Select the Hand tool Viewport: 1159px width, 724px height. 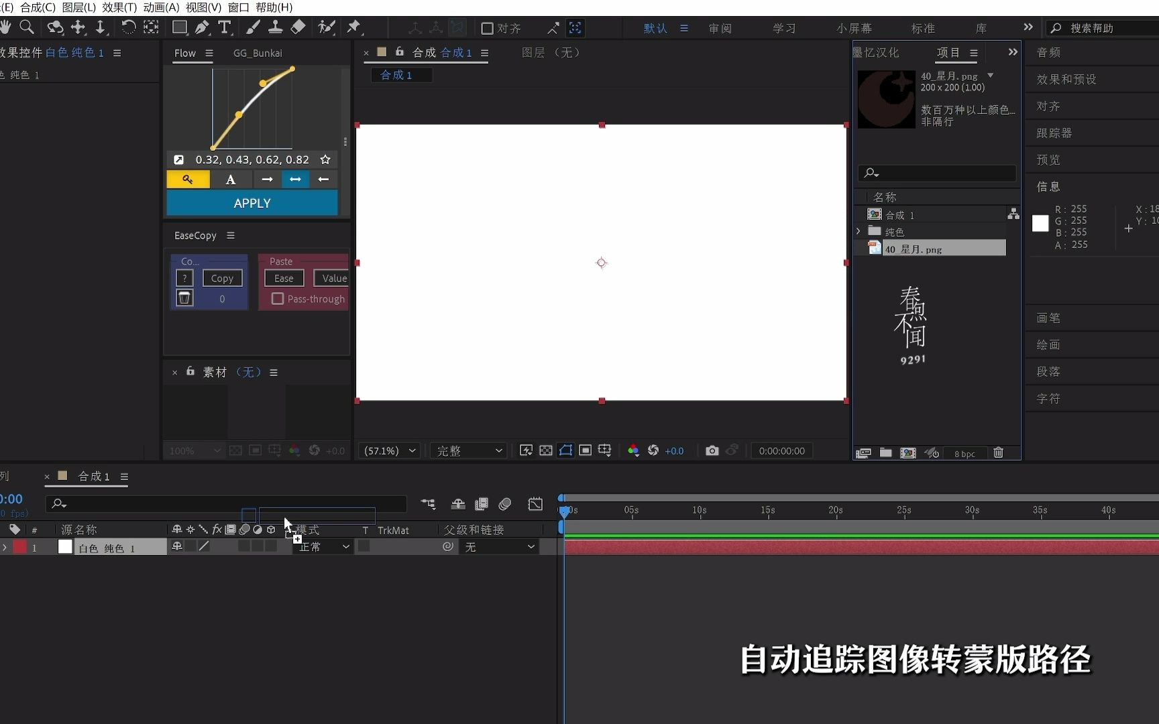6,27
